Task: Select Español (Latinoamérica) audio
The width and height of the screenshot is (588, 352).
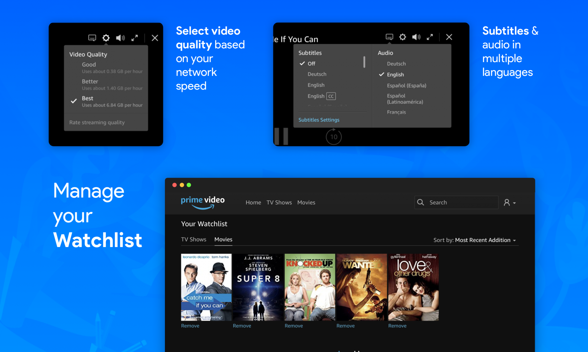Action: [405, 99]
